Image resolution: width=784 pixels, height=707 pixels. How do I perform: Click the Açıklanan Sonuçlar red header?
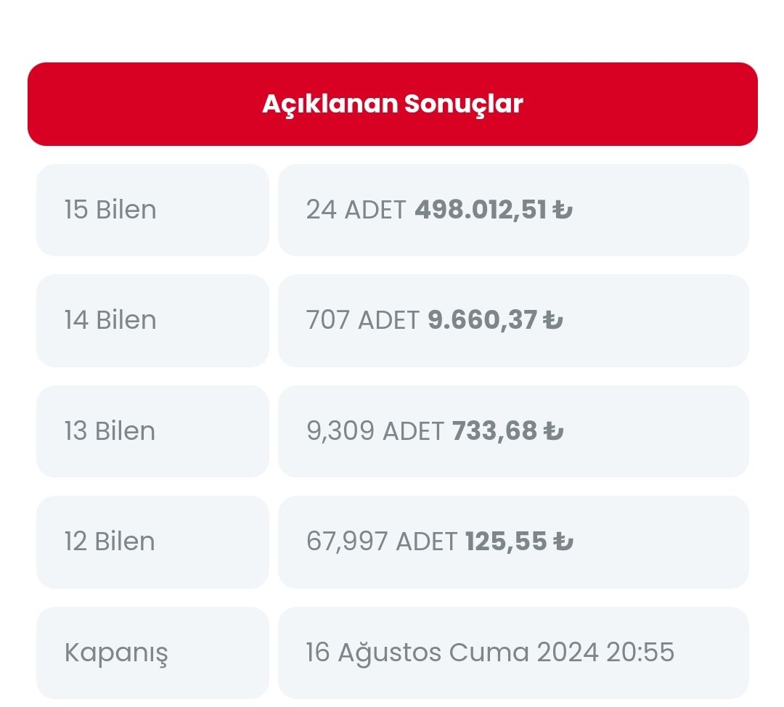pos(392,104)
